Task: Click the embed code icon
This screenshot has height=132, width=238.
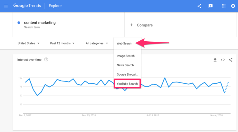Action: [223, 60]
